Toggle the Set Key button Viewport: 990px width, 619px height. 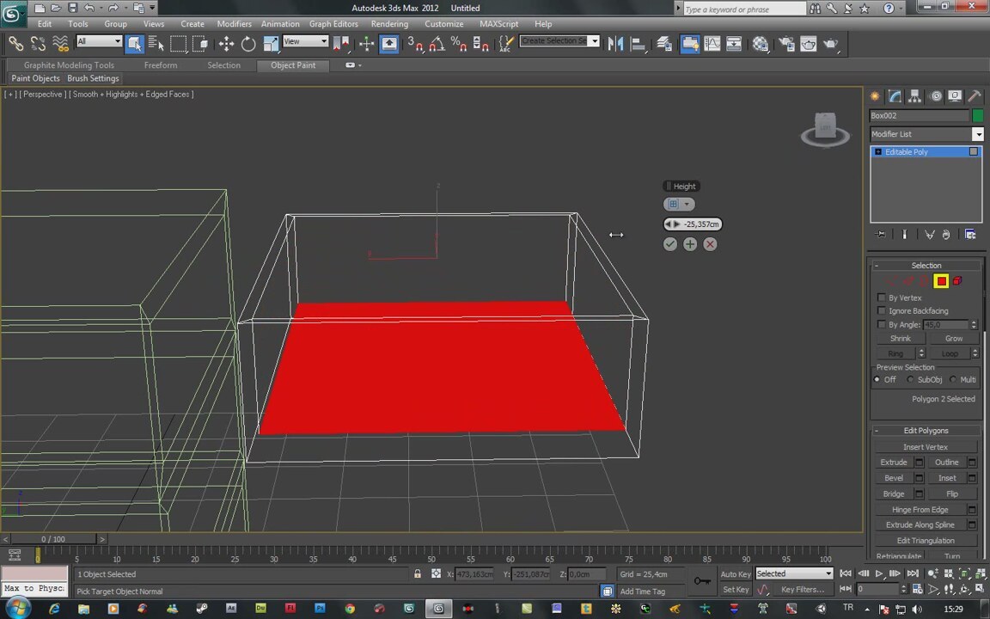(x=736, y=589)
